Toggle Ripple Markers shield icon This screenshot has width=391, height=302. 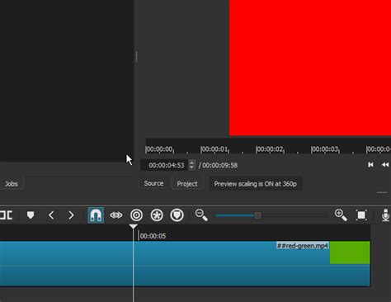pos(177,215)
